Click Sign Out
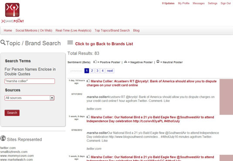The width and height of the screenshot is (233, 161). tap(226, 3)
